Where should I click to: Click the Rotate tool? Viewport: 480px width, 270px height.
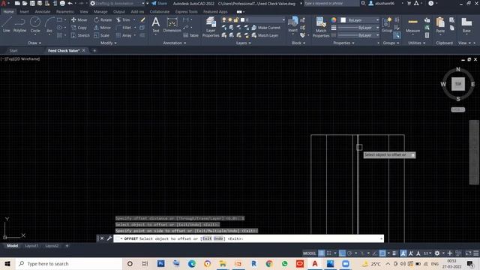[103, 19]
